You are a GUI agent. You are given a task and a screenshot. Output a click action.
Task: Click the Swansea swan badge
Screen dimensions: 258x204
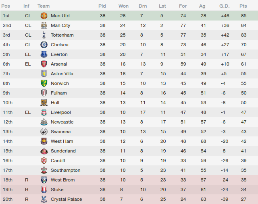tap(44, 132)
